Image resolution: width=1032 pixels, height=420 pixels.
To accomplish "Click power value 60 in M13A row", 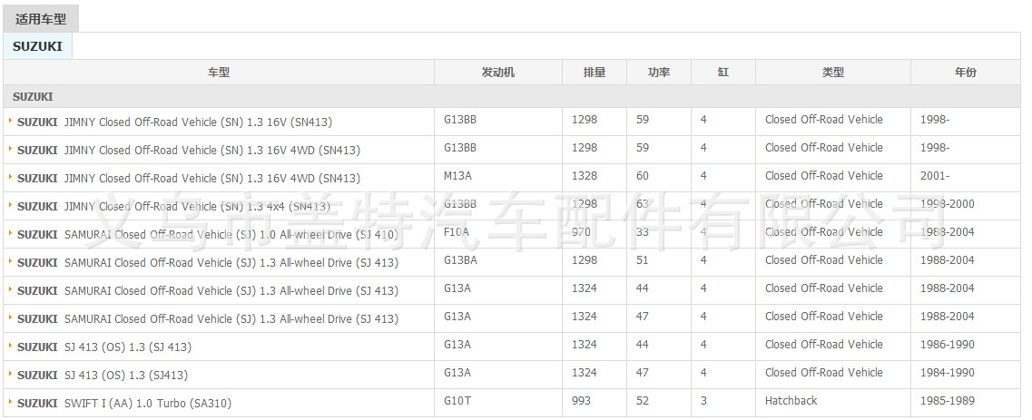I will click(x=643, y=175).
